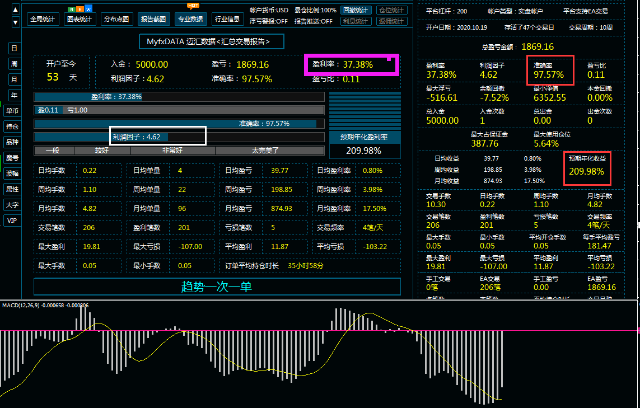Click the 趋势一次一单 title banner
This screenshot has height=408, width=640.
point(217,287)
